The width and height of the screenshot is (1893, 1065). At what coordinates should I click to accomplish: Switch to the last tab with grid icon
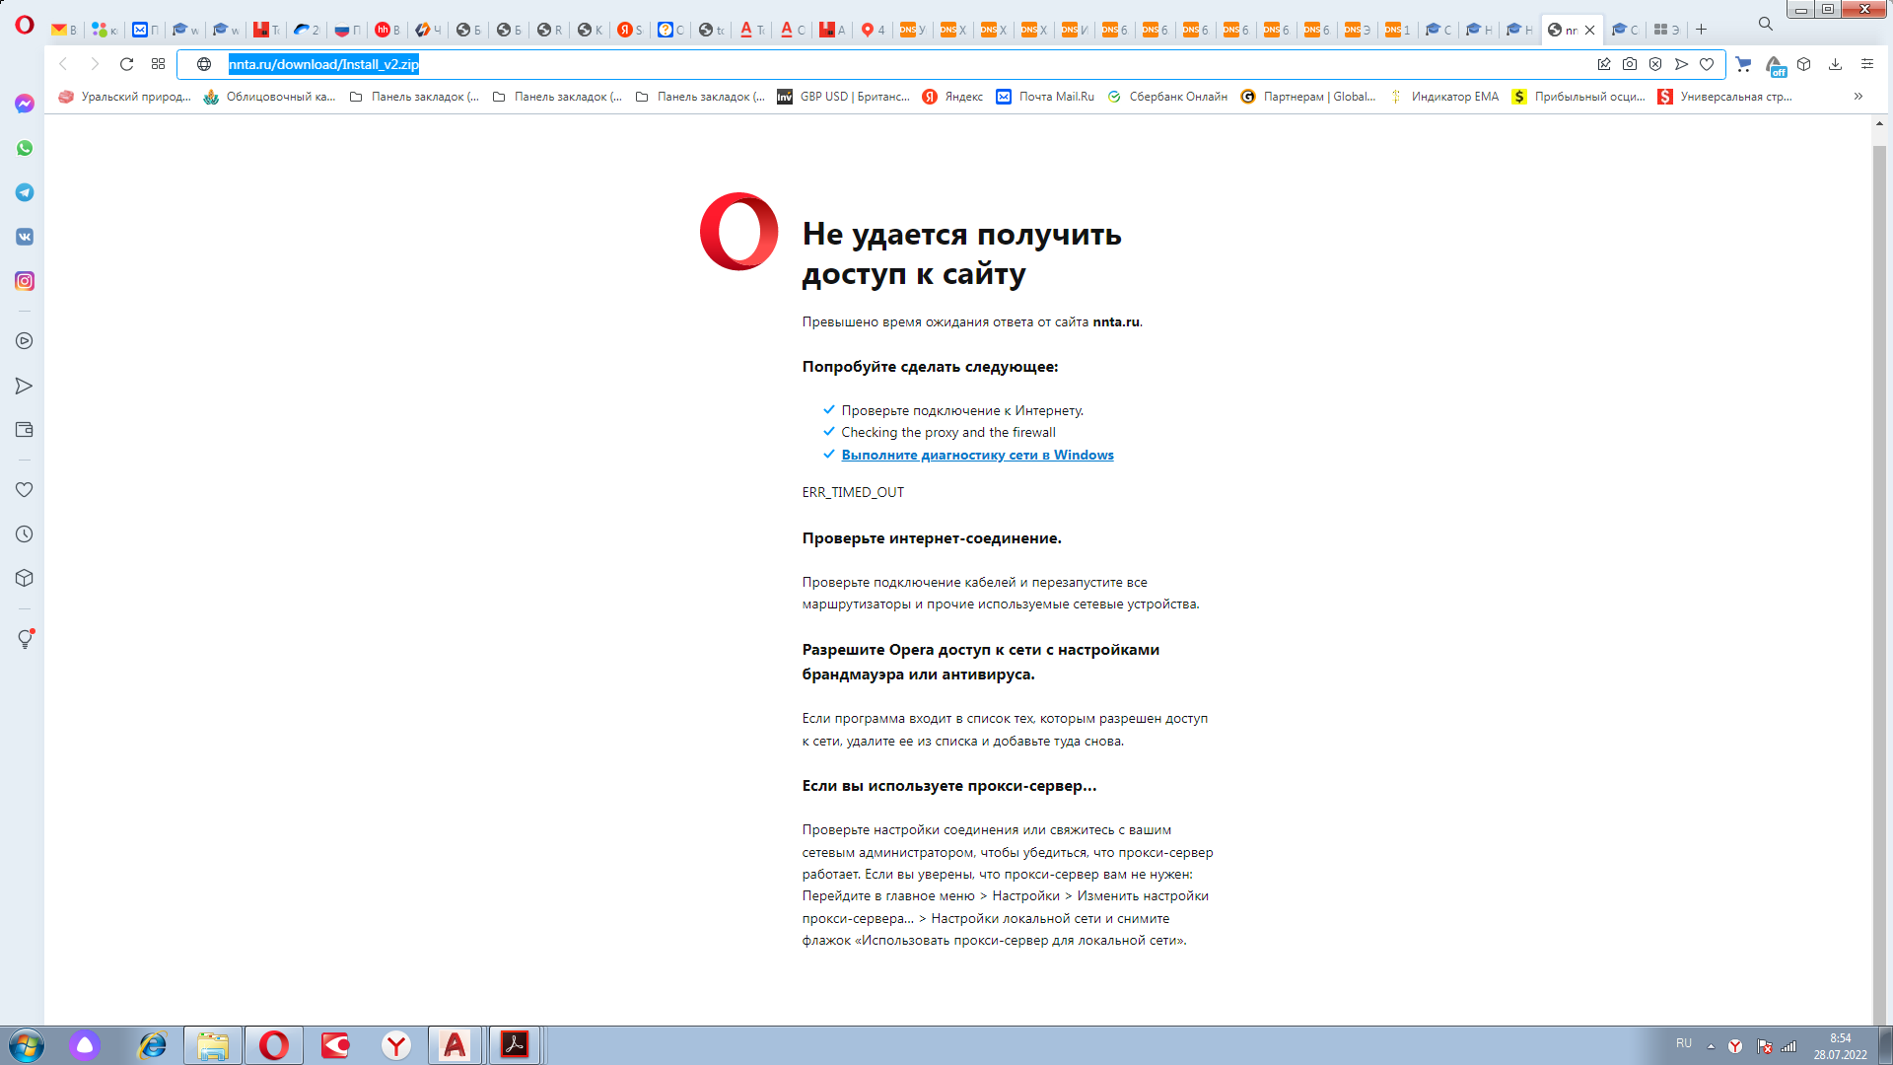pyautogui.click(x=1666, y=30)
